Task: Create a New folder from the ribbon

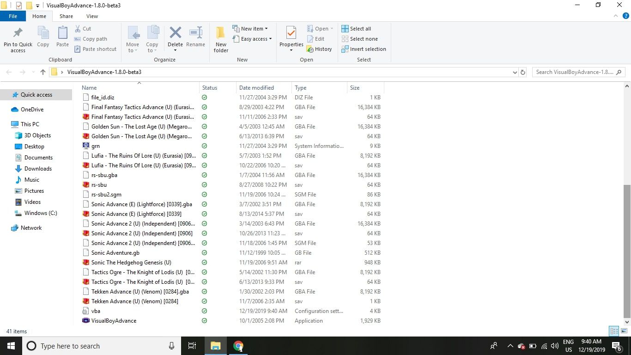Action: pyautogui.click(x=221, y=39)
